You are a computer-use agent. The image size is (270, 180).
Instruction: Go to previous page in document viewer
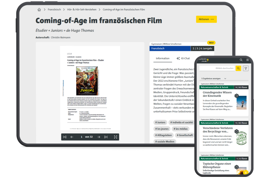pyautogui.click(x=72, y=137)
